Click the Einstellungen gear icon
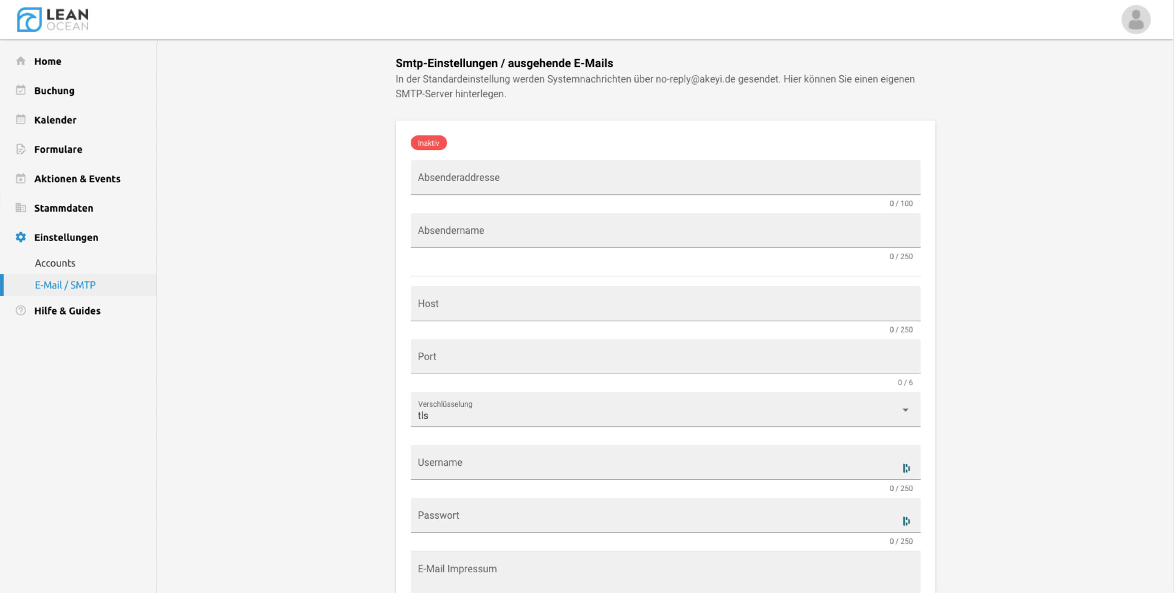 pos(21,237)
